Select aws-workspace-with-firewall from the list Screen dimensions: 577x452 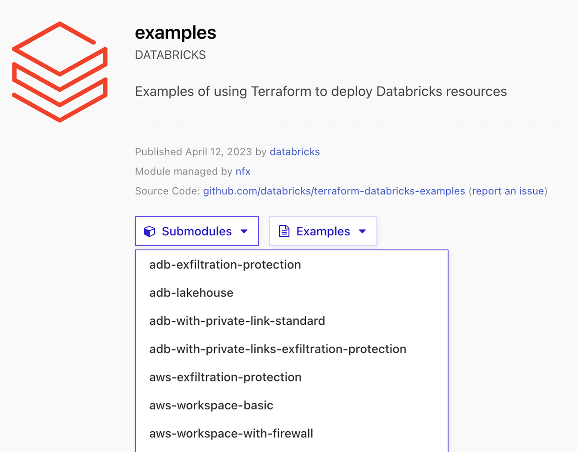pyautogui.click(x=231, y=433)
